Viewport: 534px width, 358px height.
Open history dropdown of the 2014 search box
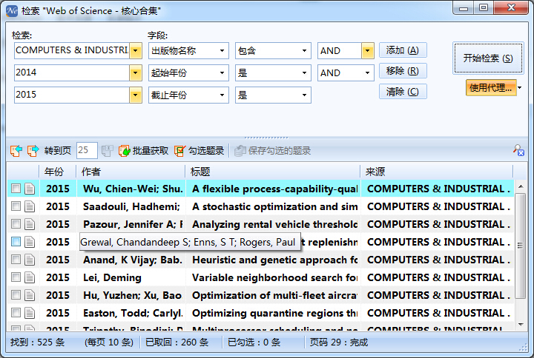click(136, 72)
